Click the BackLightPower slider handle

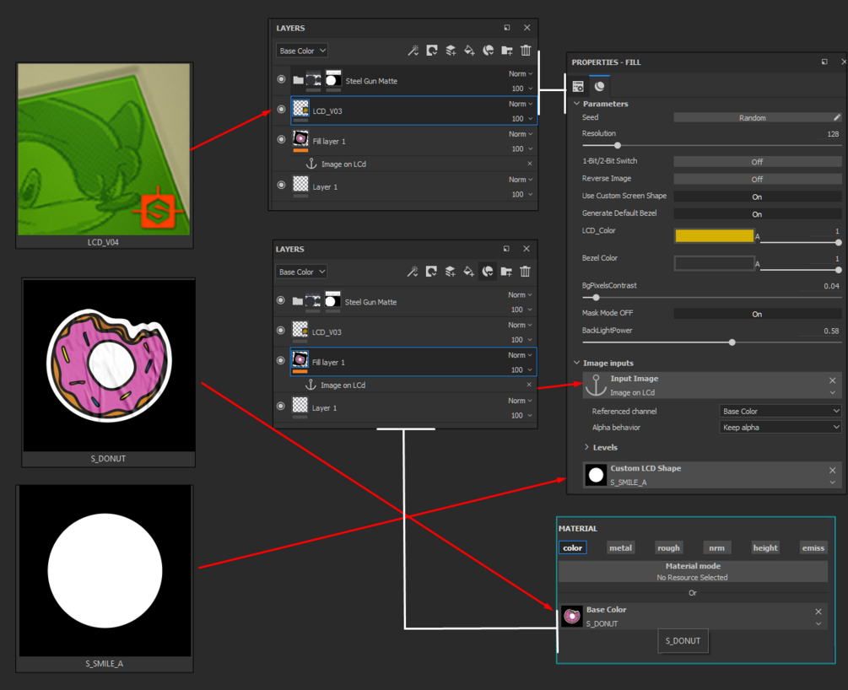(x=732, y=342)
